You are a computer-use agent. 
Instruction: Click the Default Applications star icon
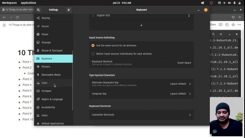pos(38,123)
